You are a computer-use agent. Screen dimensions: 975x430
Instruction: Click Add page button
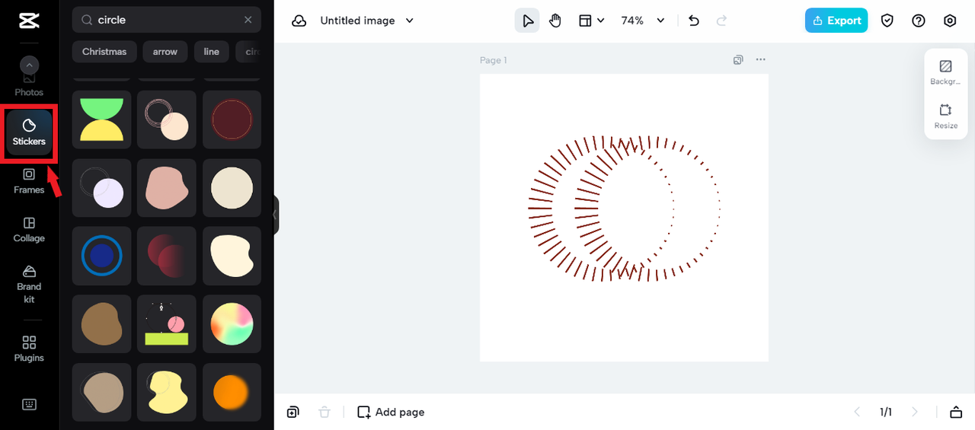[391, 412]
